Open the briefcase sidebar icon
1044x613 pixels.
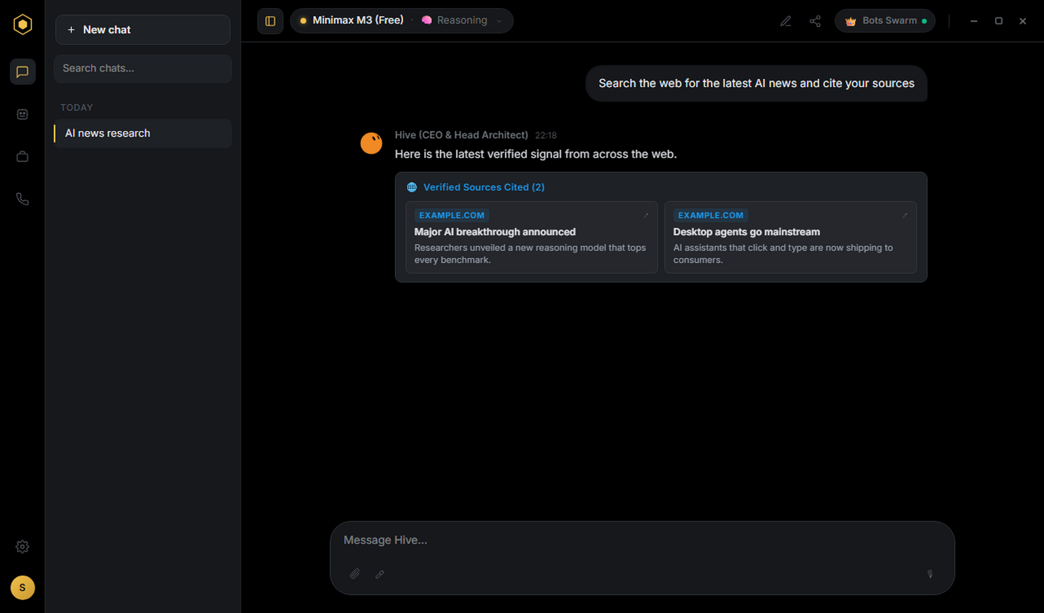(x=22, y=157)
